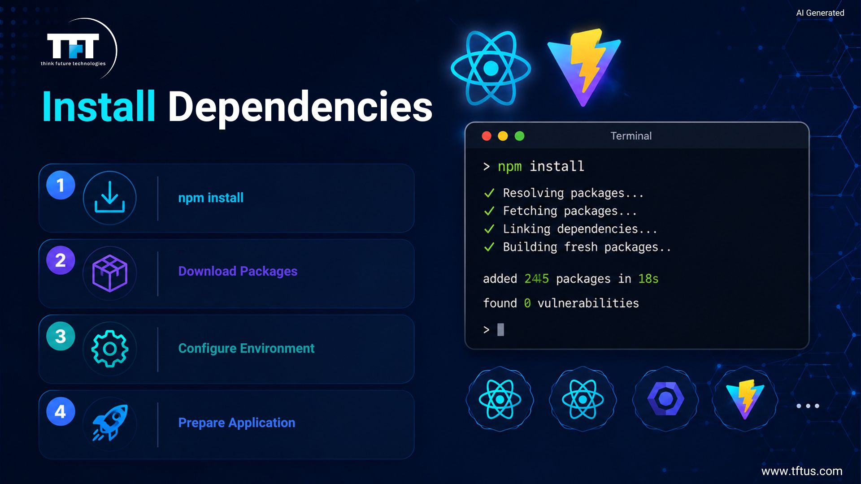The width and height of the screenshot is (861, 484).
Task: Click the Terminal window title
Action: click(x=631, y=136)
